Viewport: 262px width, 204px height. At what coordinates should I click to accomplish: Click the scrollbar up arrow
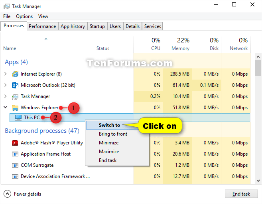[258, 57]
